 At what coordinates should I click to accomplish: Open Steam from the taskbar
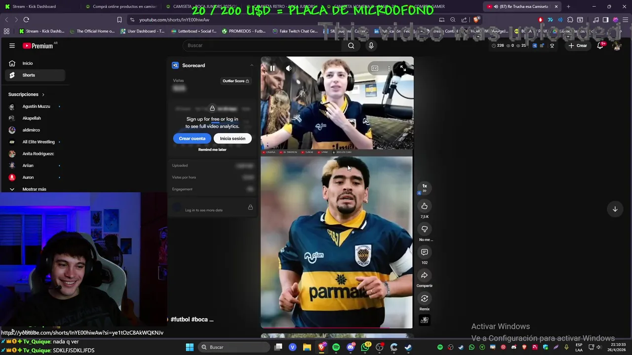point(408,347)
